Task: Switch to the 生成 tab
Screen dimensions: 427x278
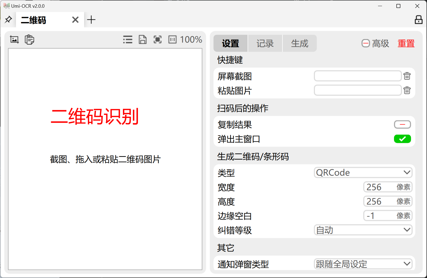Action: [299, 44]
